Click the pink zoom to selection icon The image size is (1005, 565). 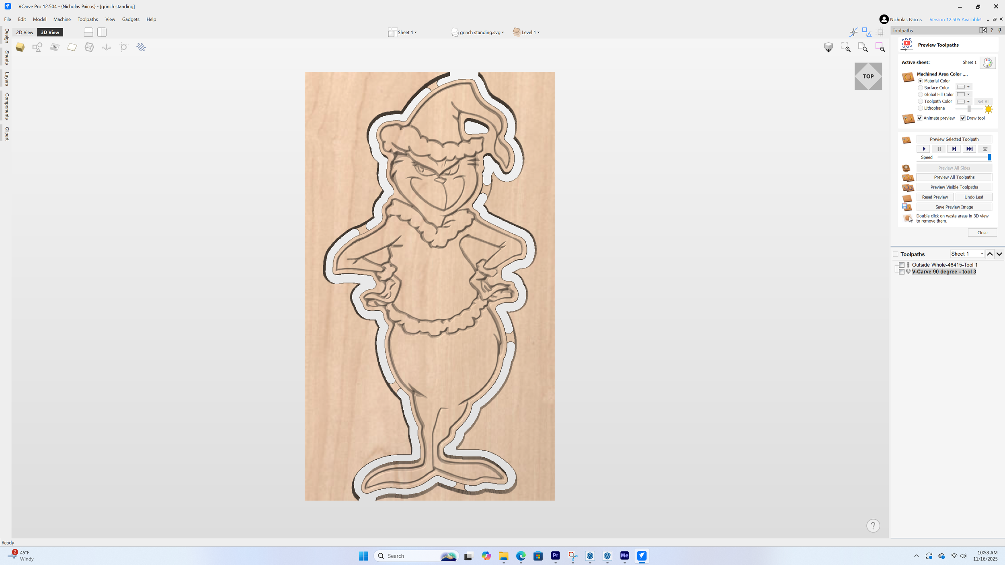coord(880,47)
